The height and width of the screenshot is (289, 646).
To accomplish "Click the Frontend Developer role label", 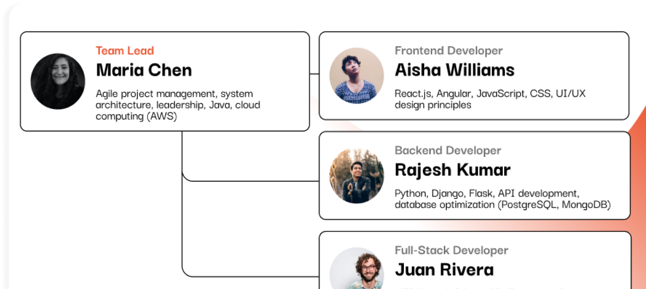I will pyautogui.click(x=448, y=50).
